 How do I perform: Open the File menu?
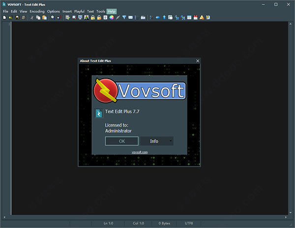tap(5, 11)
